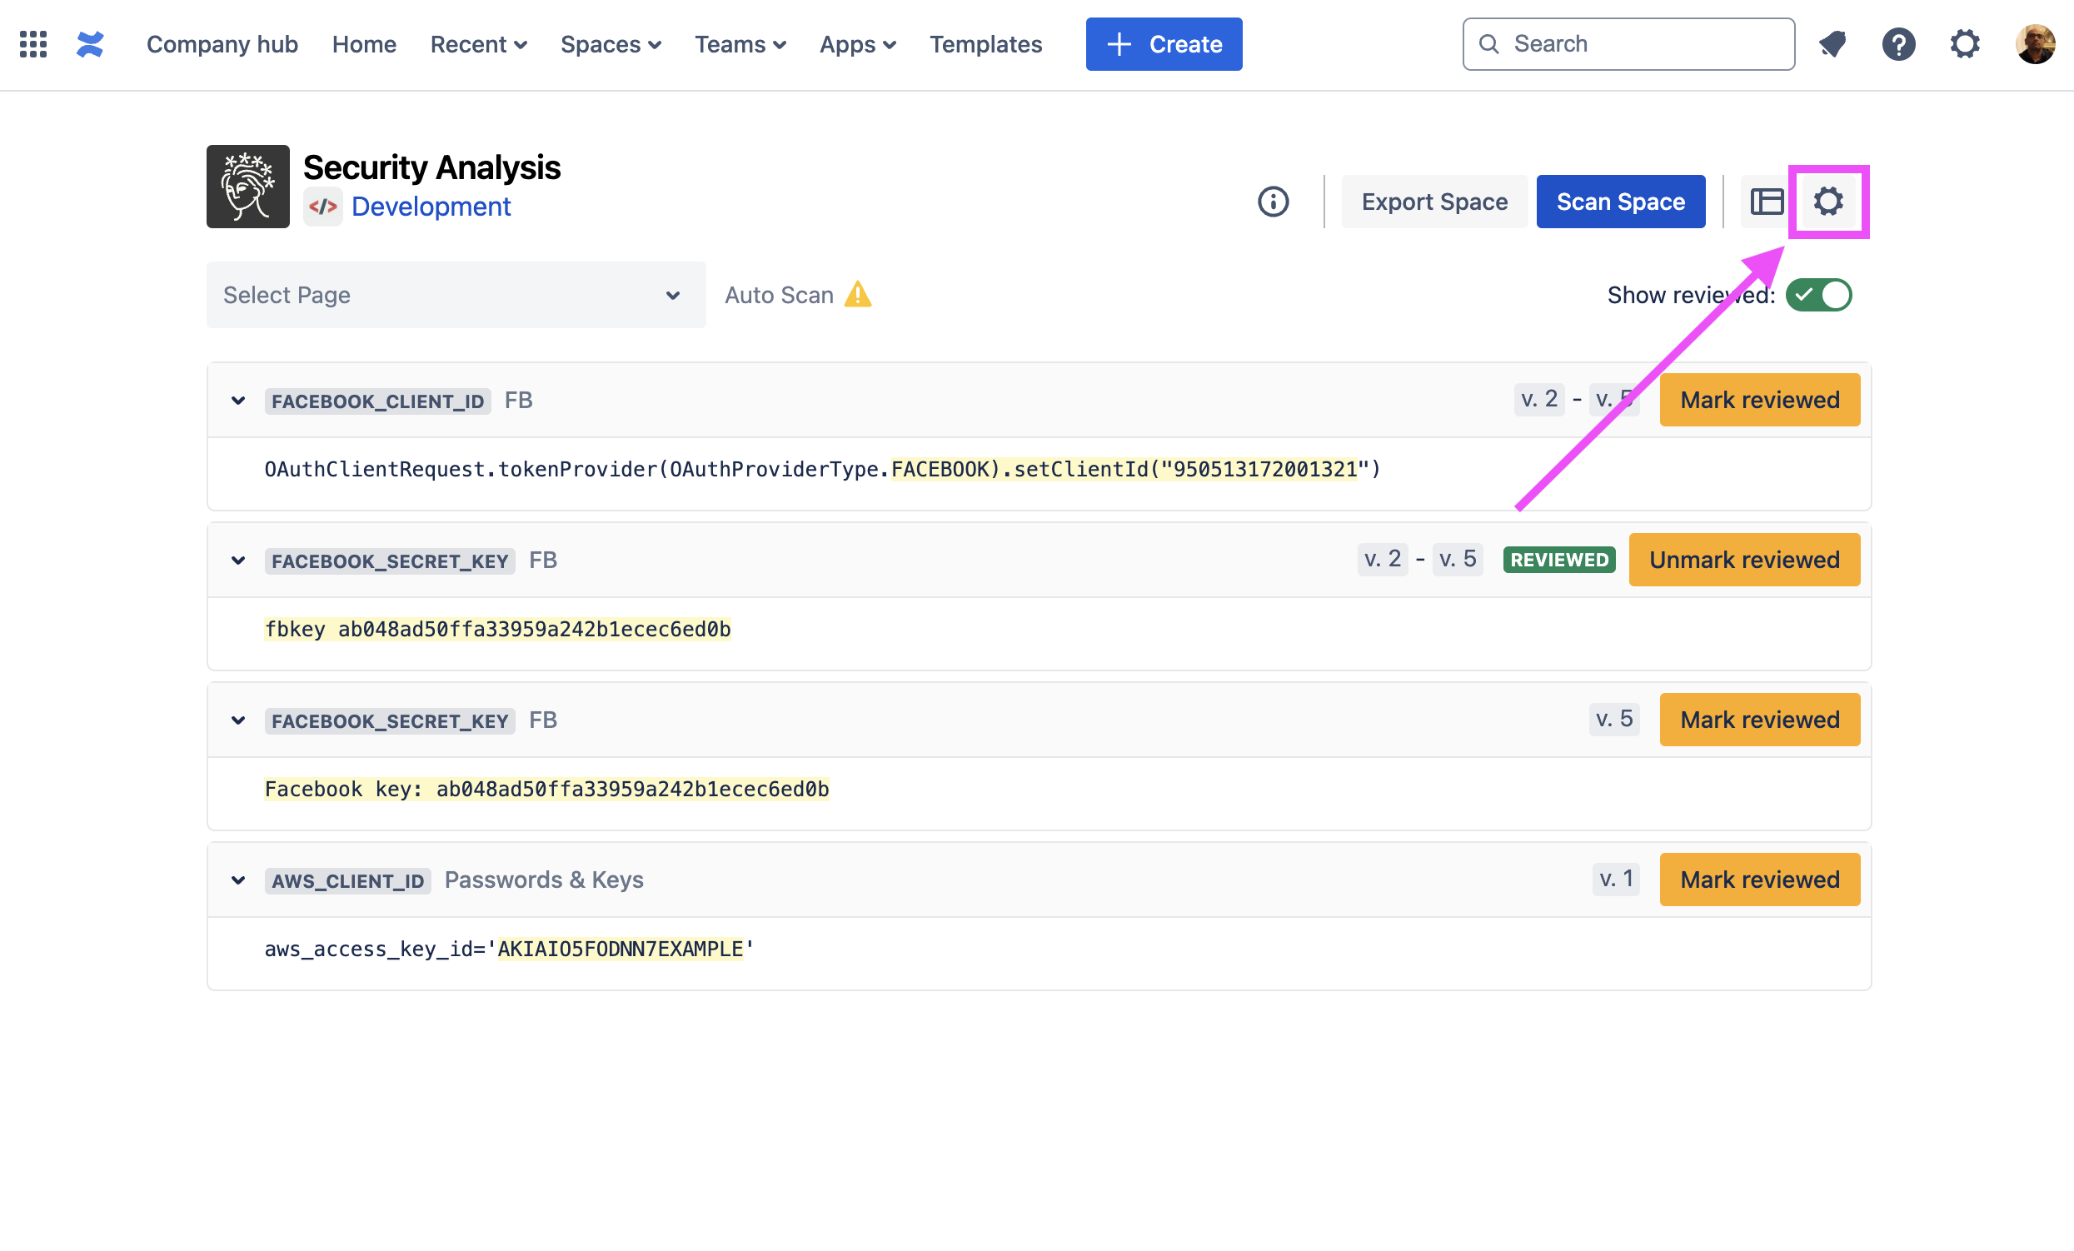Open the Select Page dropdown
2074x1251 pixels.
456,295
